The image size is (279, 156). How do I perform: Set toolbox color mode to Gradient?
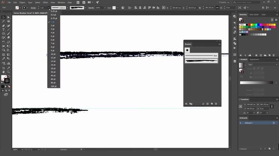6,87
